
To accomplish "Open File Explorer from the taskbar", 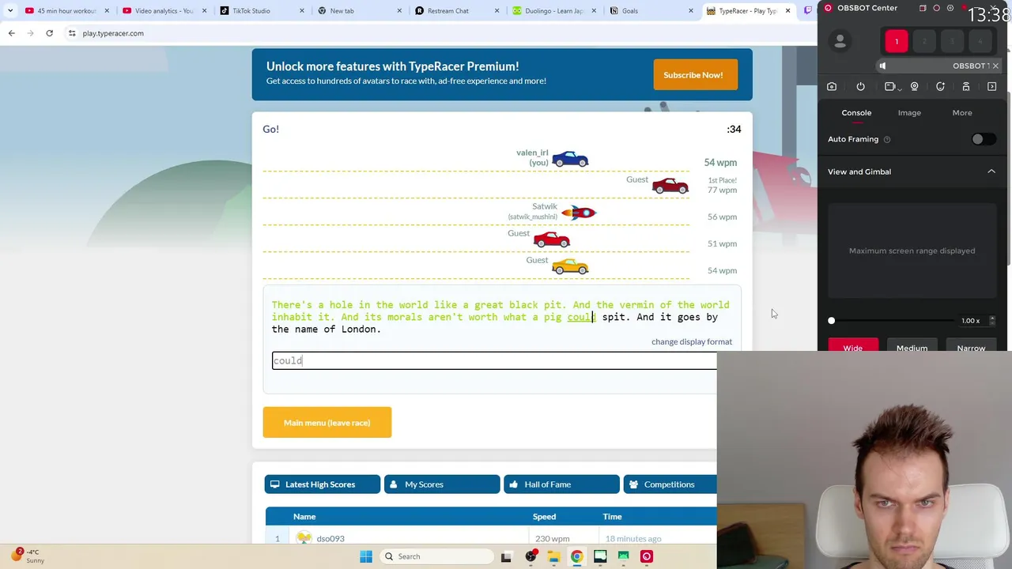I will pyautogui.click(x=553, y=556).
